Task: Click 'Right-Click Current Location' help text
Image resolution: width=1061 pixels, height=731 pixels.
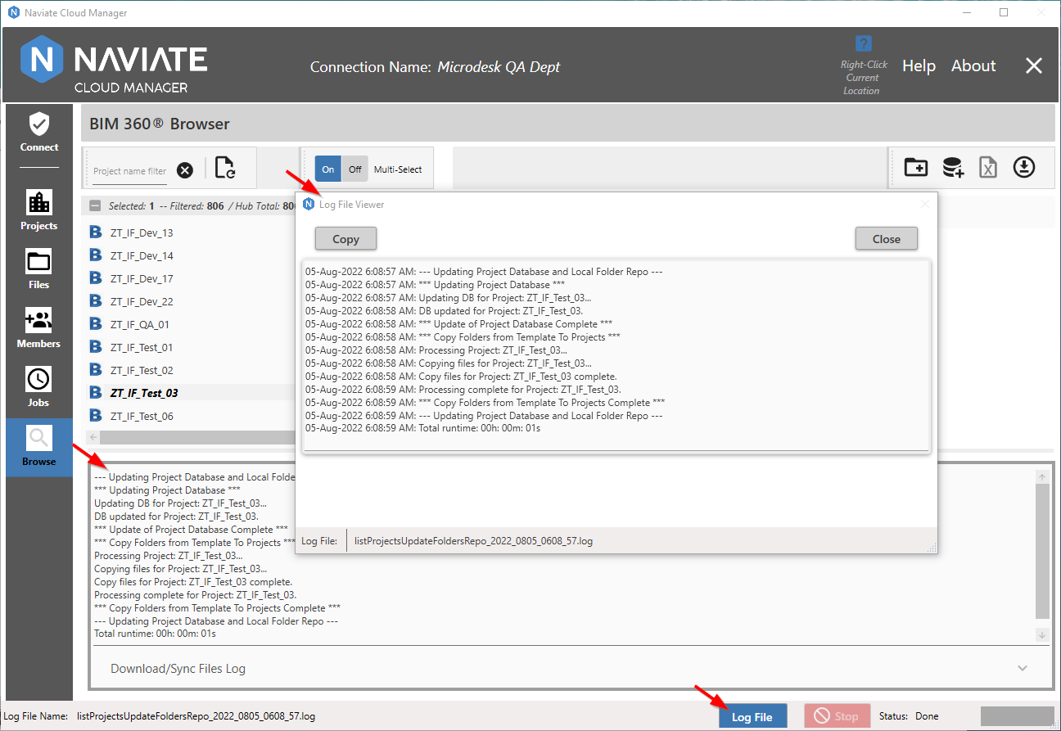Action: point(864,78)
